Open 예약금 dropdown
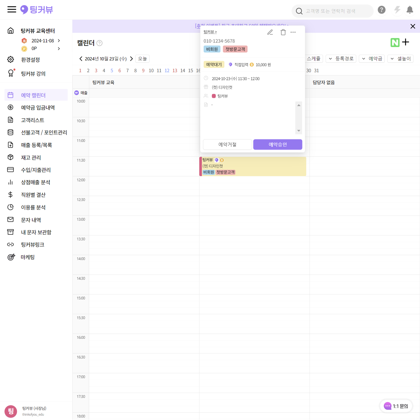 pos(372,59)
